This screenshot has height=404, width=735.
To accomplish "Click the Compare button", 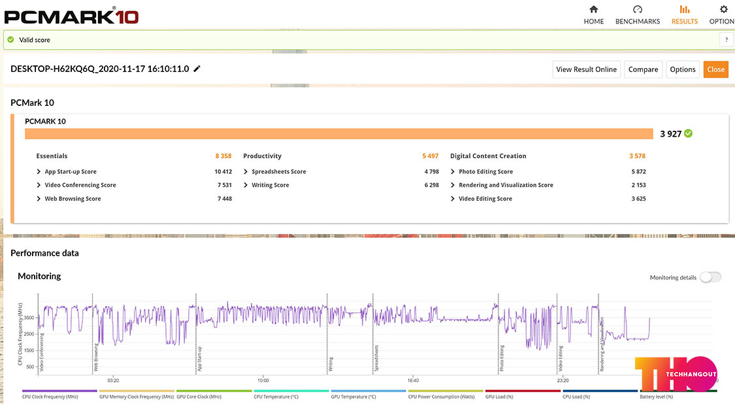I will [643, 69].
